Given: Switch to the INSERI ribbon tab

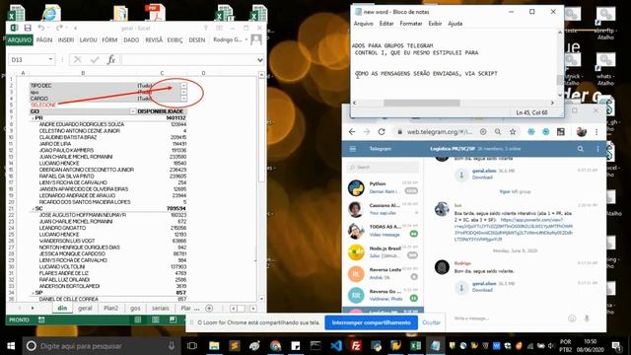Looking at the screenshot, I should (66, 39).
